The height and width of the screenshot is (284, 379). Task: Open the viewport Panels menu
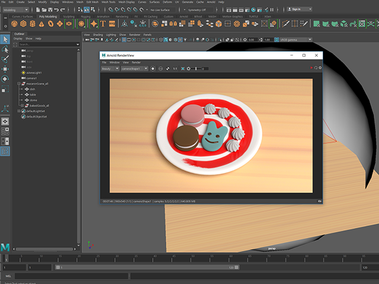pyautogui.click(x=147, y=35)
